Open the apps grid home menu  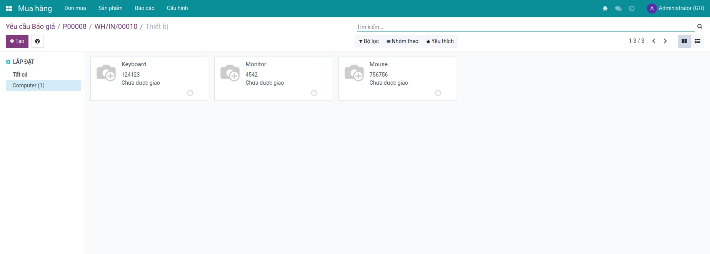coord(9,8)
